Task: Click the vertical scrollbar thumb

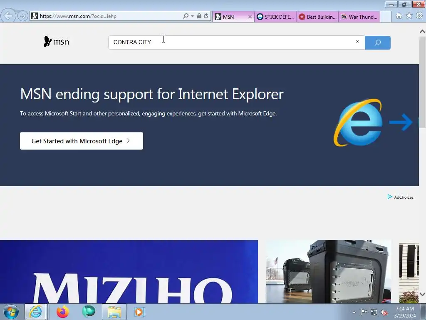Action: click(x=422, y=82)
